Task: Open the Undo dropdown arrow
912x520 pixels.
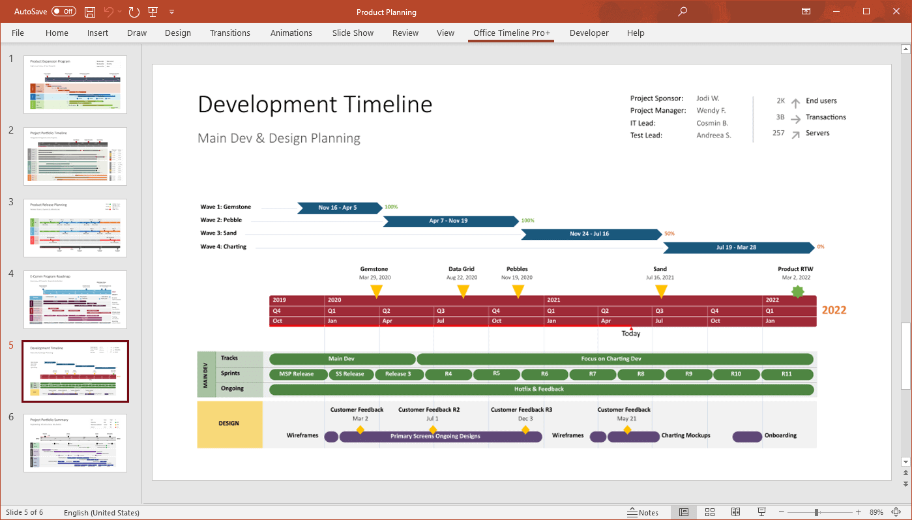Action: click(x=119, y=12)
